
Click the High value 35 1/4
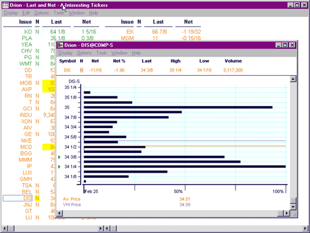(175, 70)
